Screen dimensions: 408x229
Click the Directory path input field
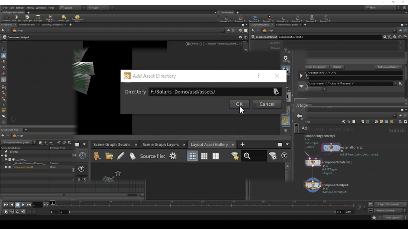click(x=211, y=92)
